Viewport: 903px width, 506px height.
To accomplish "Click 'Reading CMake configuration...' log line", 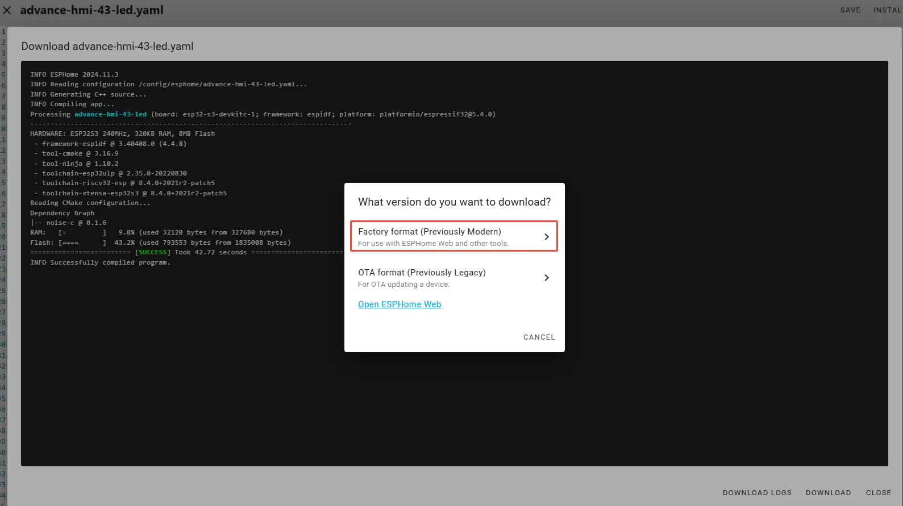I will [90, 203].
